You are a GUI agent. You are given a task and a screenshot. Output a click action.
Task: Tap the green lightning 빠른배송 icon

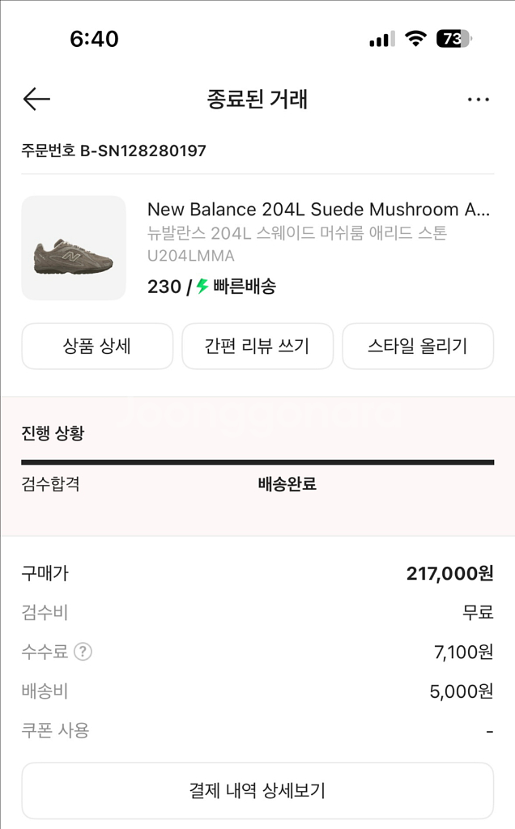pyautogui.click(x=202, y=286)
